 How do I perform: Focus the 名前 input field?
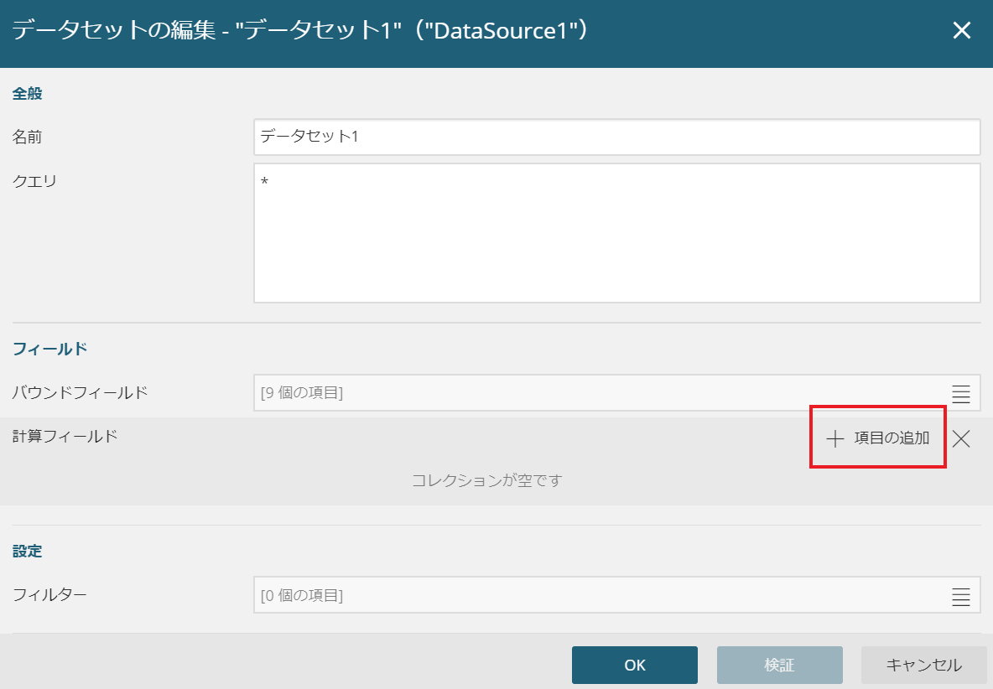[616, 137]
